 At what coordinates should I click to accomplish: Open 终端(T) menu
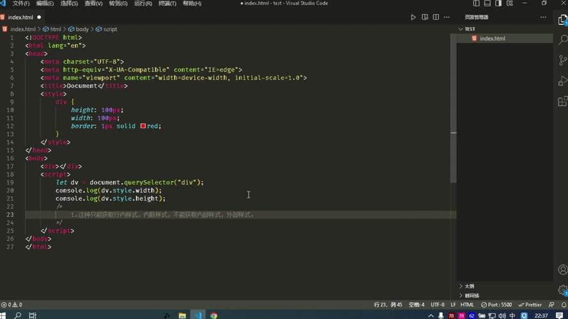tap(167, 3)
